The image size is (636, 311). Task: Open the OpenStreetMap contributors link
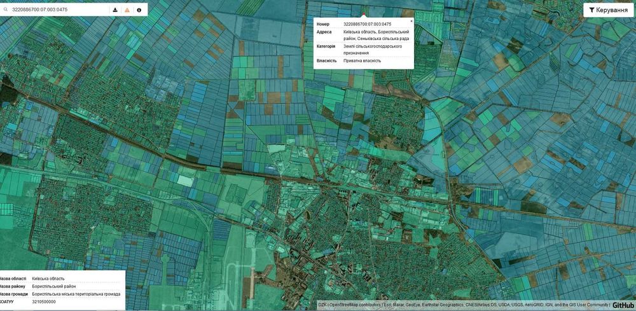pos(356,305)
